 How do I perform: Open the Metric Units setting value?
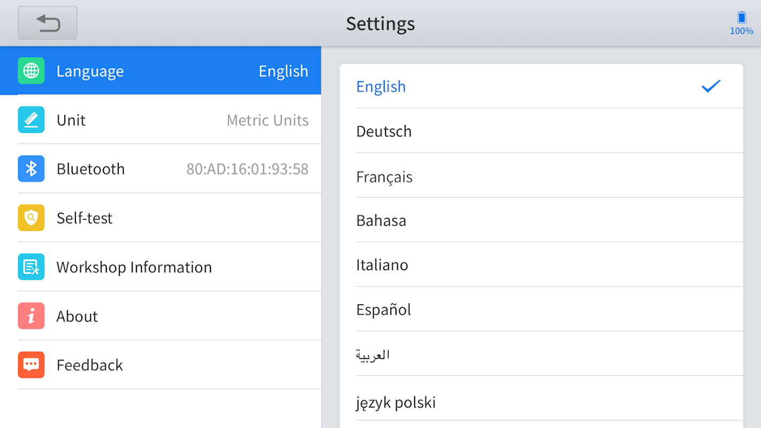tap(268, 120)
